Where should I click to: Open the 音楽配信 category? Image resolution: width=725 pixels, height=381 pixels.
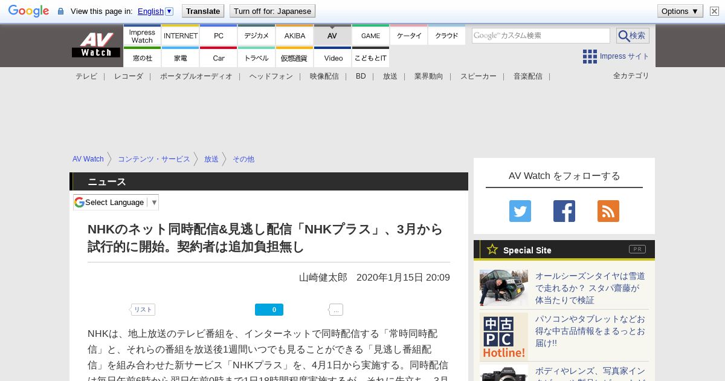pos(528,76)
